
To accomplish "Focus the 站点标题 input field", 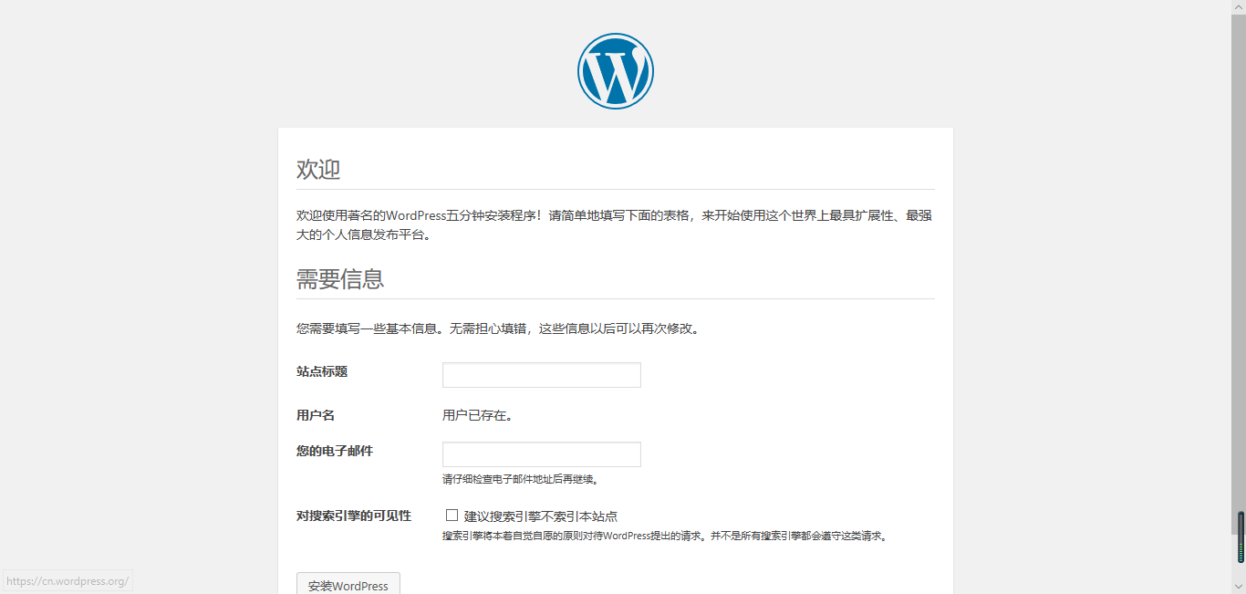I will (x=542, y=375).
